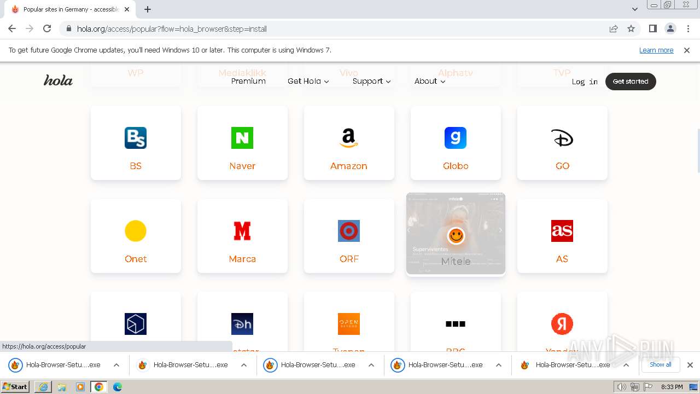
Task: Toggle the Chrome side panel icon
Action: pos(653,28)
